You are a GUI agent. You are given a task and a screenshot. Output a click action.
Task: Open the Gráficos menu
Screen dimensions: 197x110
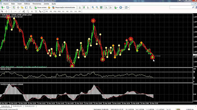click(27, 4)
